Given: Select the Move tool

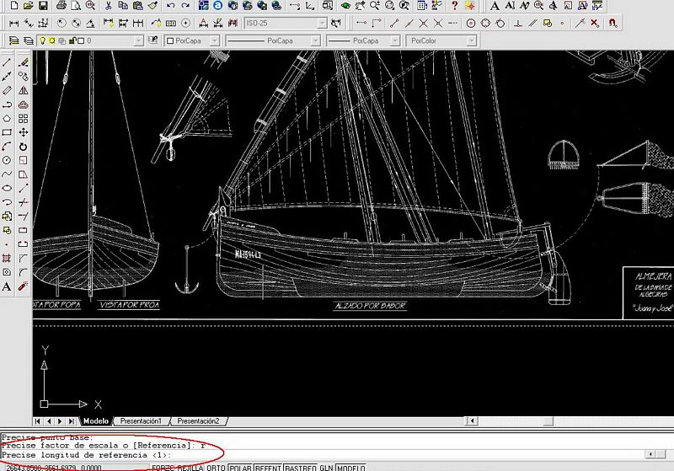Looking at the screenshot, I should pyautogui.click(x=24, y=132).
